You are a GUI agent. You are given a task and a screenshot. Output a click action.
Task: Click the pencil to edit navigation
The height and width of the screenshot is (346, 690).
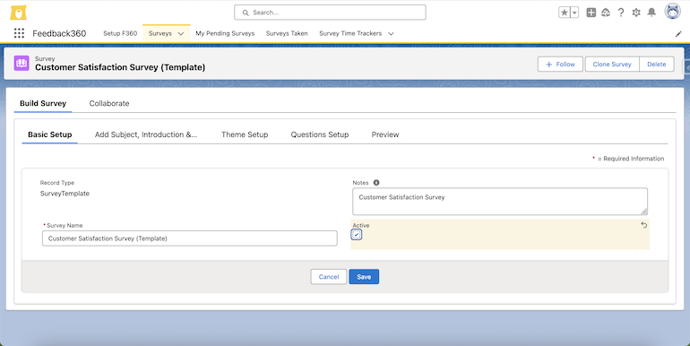pyautogui.click(x=678, y=34)
